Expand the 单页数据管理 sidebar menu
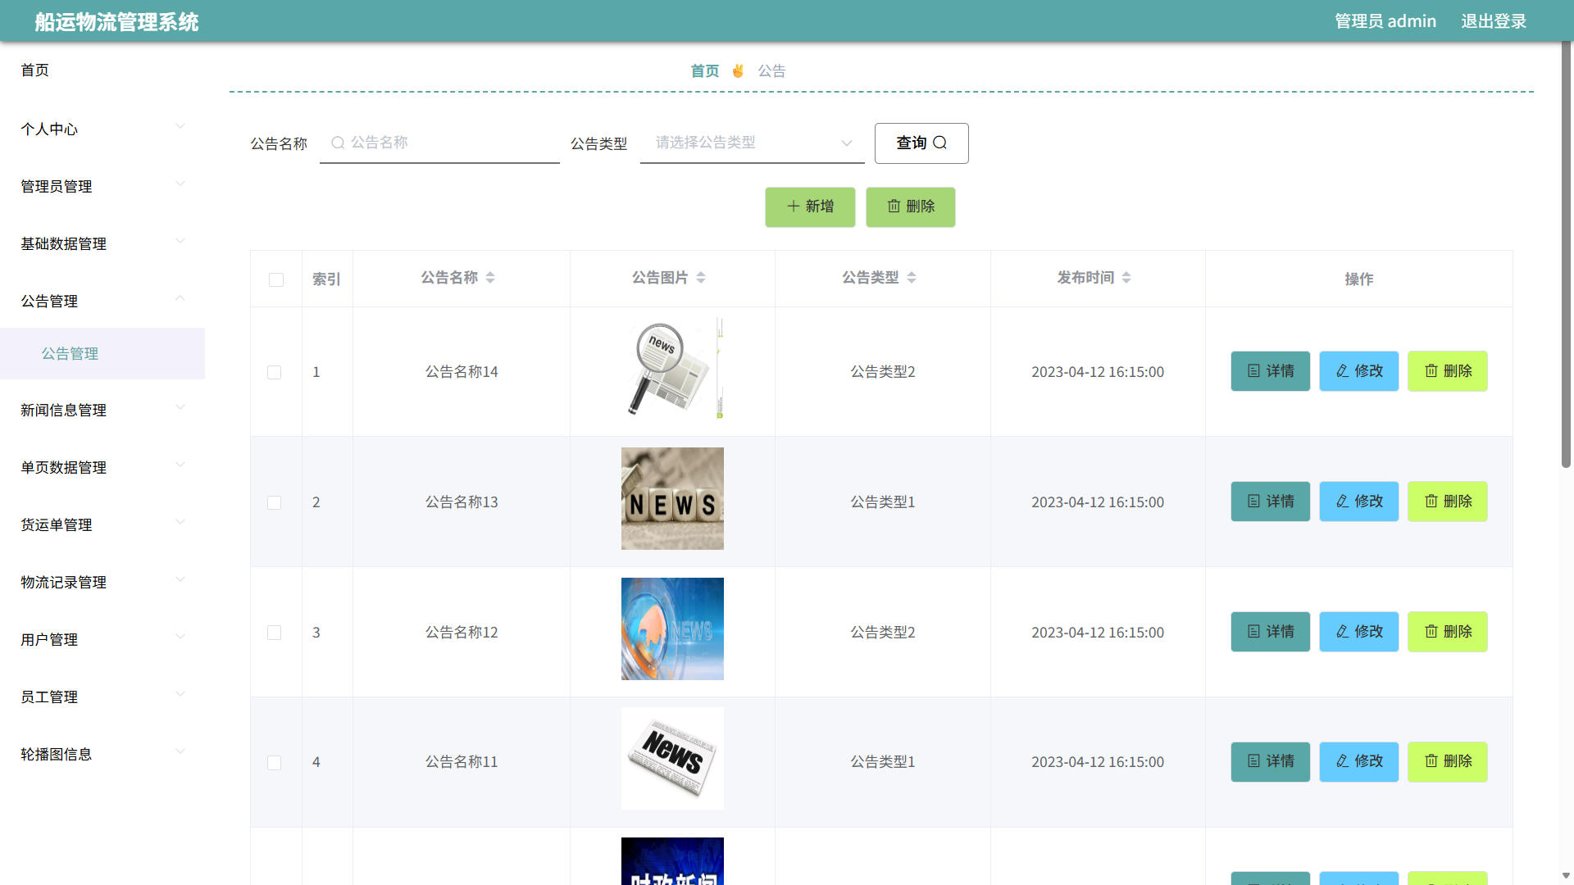The height and width of the screenshot is (885, 1574). [102, 467]
